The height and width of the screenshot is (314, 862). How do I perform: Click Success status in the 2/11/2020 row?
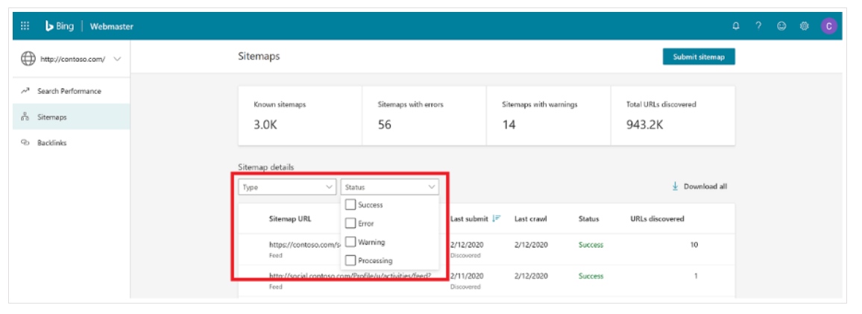[591, 276]
